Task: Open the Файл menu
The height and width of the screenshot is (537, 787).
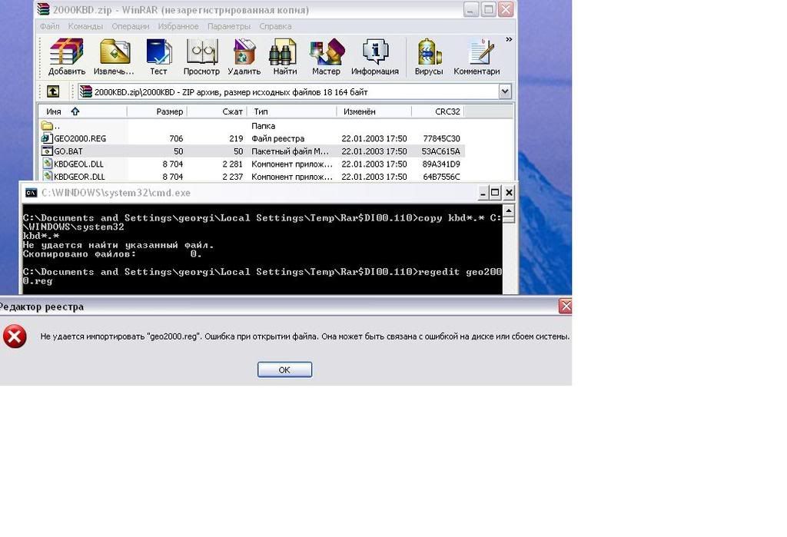Action: [50, 26]
